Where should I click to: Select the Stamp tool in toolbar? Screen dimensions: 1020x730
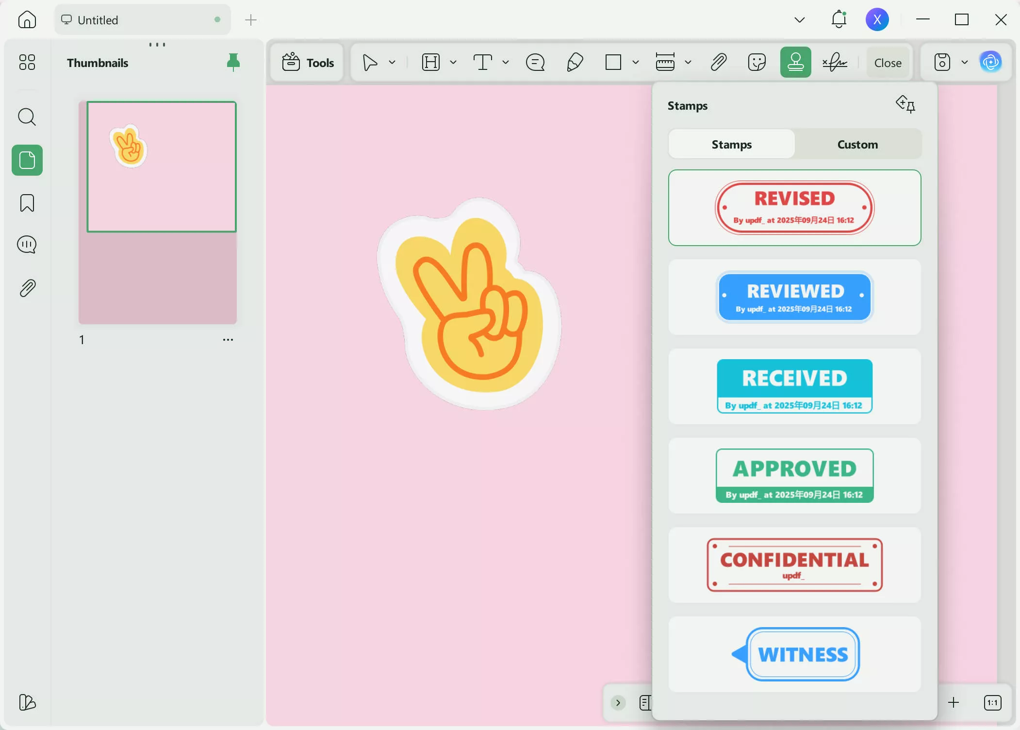(x=795, y=62)
